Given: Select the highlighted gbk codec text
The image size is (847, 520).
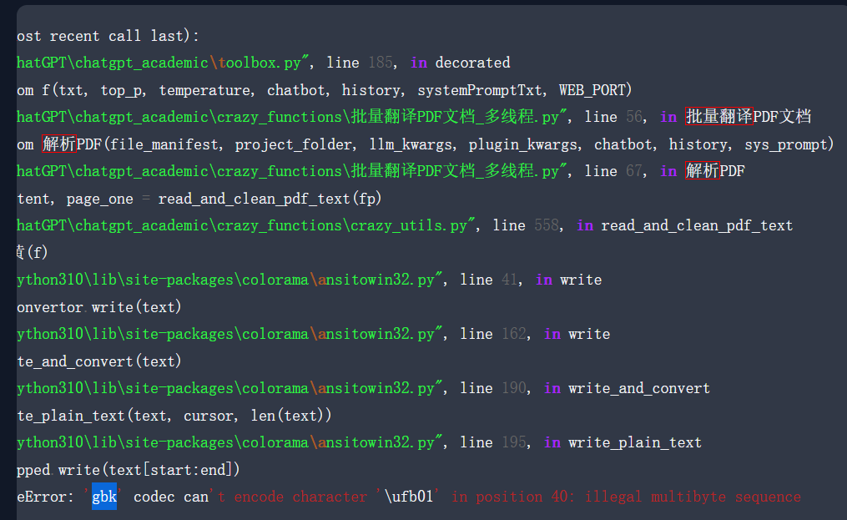Looking at the screenshot, I should click(x=103, y=496).
